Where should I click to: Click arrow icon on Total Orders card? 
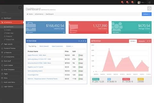click(x=107, y=32)
